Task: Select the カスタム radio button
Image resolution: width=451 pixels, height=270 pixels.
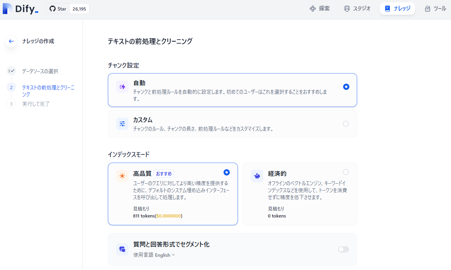Action: pos(346,123)
